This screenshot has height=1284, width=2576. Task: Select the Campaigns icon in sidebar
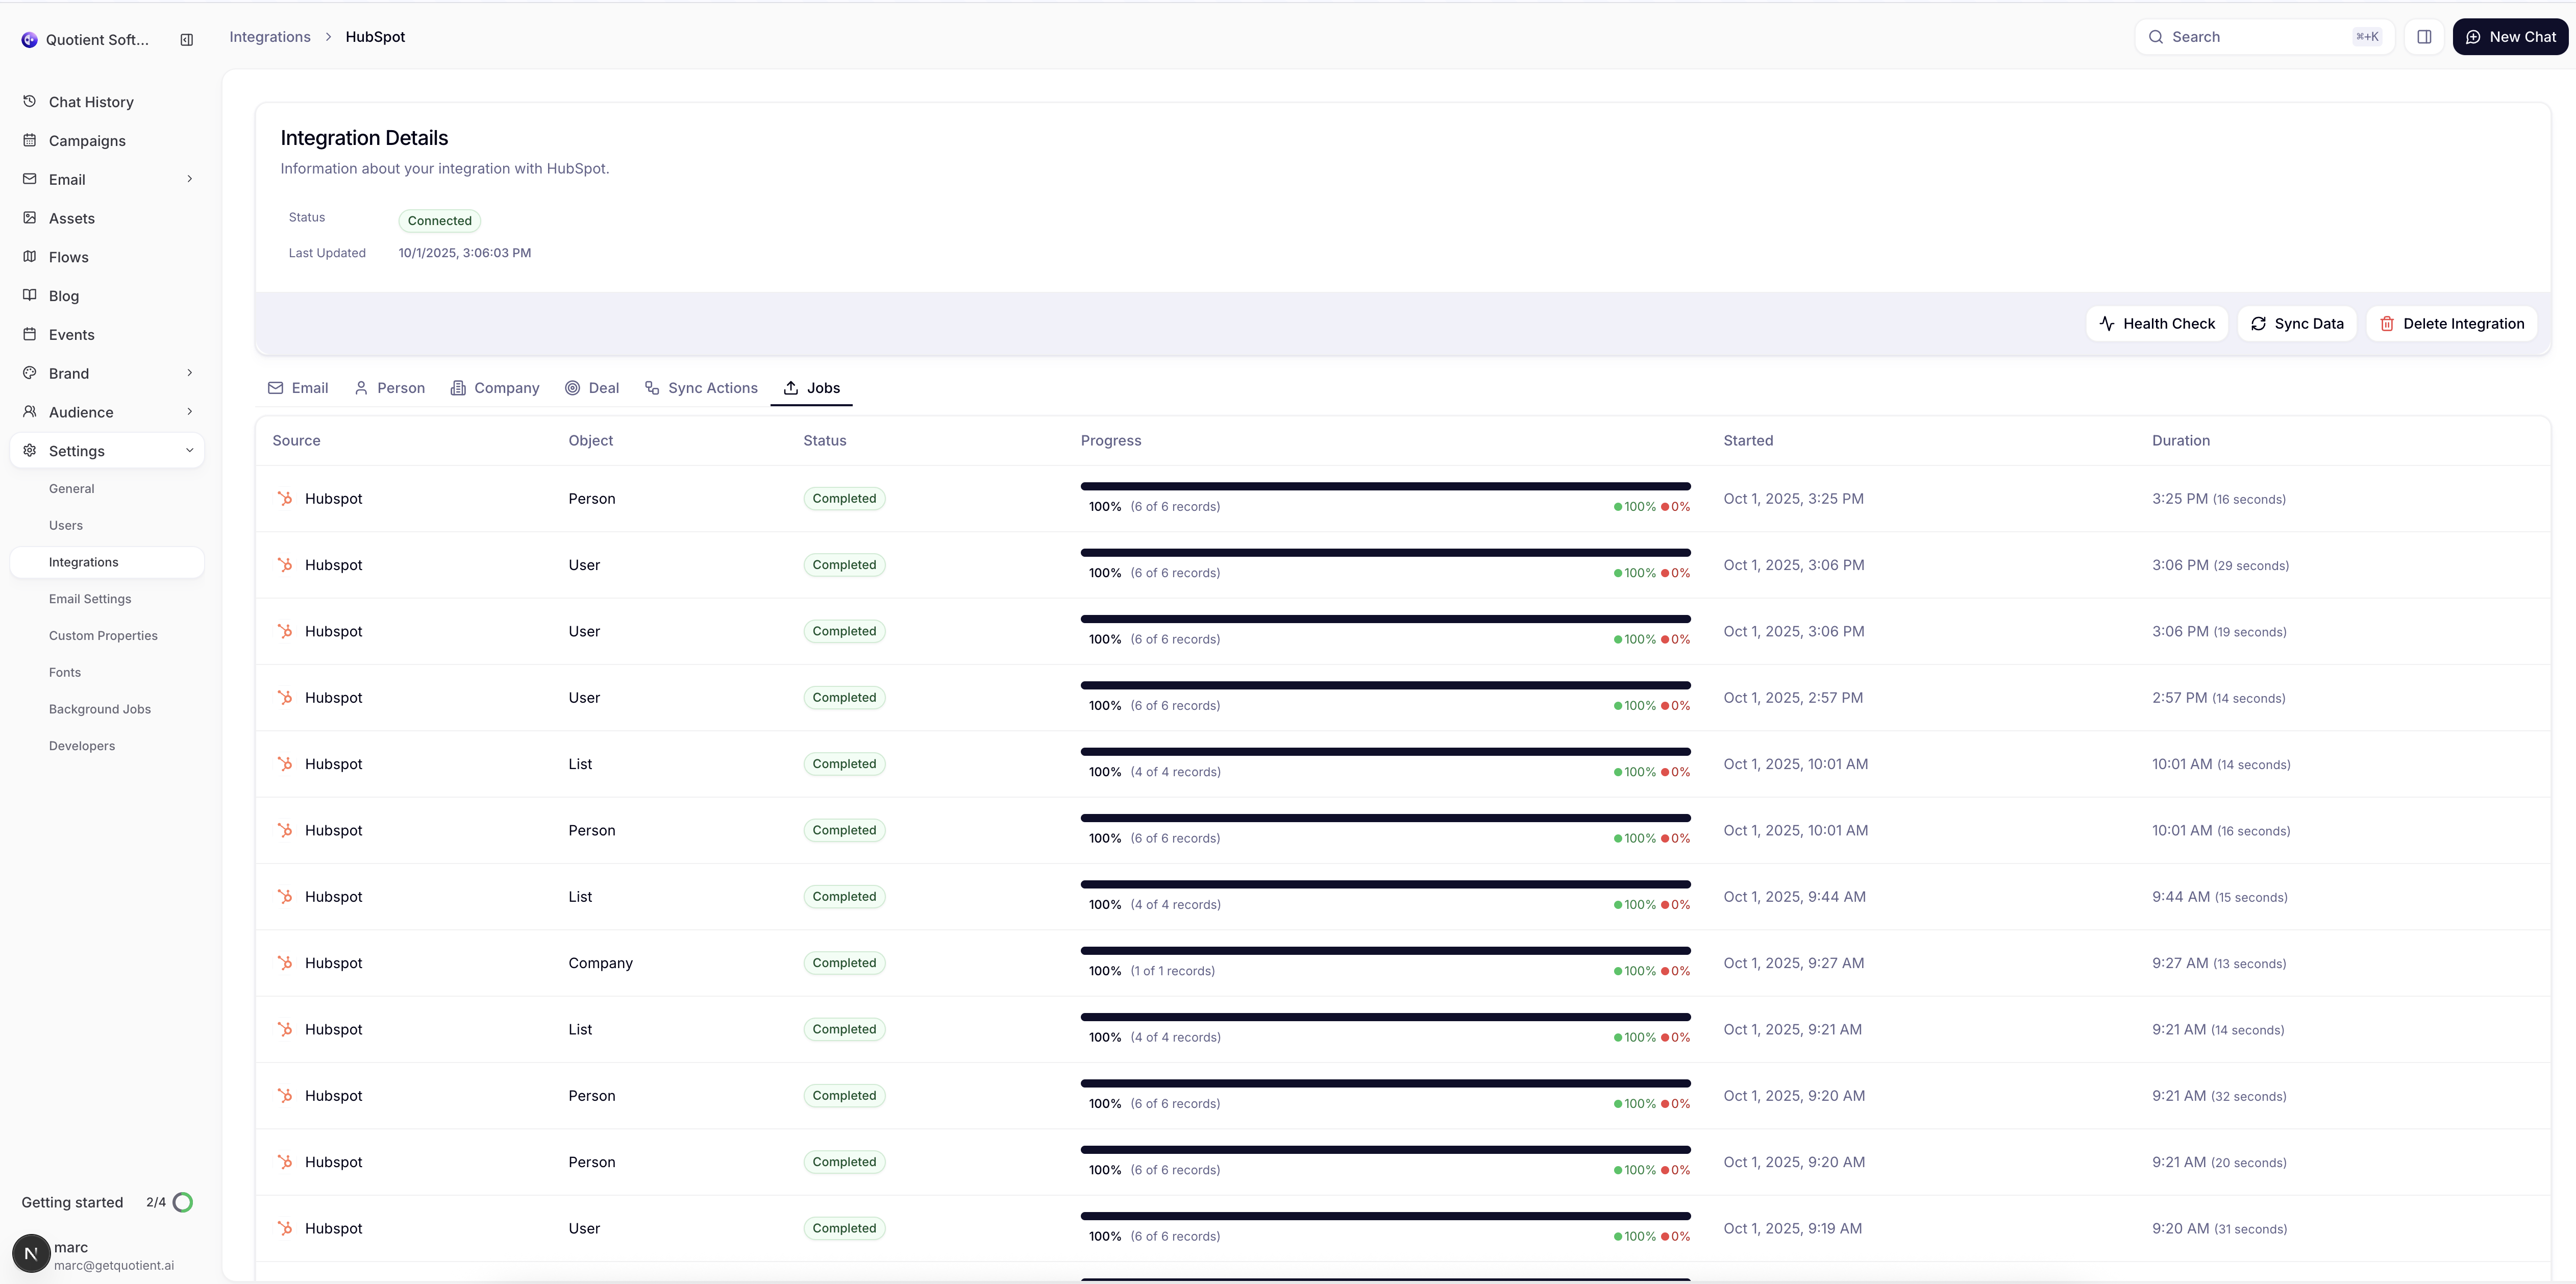coord(30,140)
